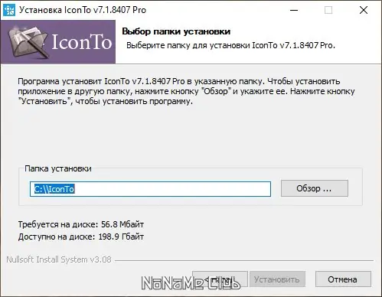This screenshot has height=297, width=382.
Task: Close the installer with the X icon
Action: click(x=364, y=10)
